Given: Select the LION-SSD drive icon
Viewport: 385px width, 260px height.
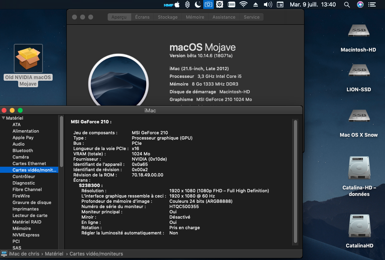Looking at the screenshot, I should pyautogui.click(x=359, y=71).
